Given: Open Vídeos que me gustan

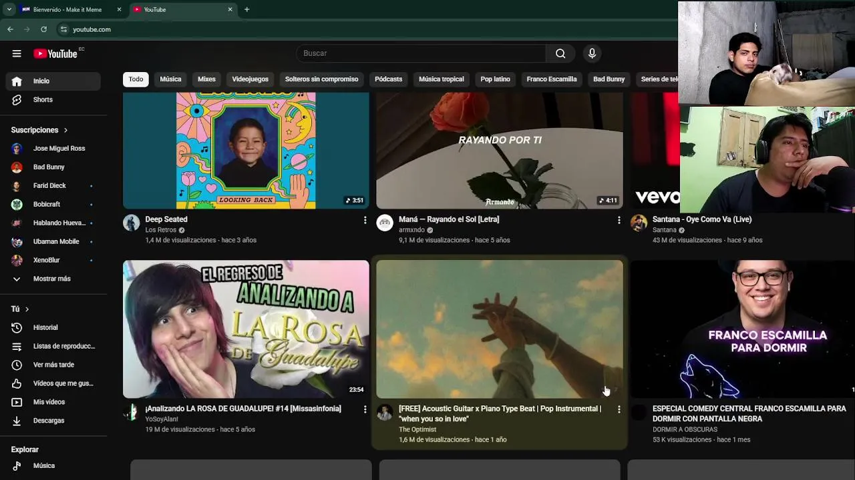Looking at the screenshot, I should [53, 383].
